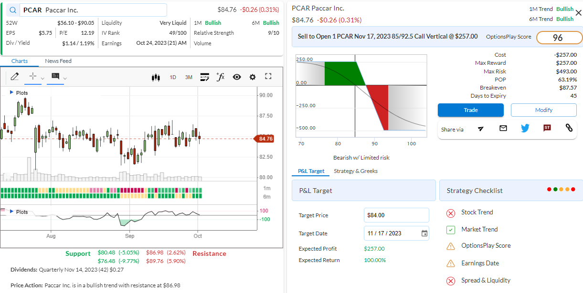Viewport: 583px width, 293px height.
Task: Open the candlestick chart type selector
Action: (x=155, y=77)
